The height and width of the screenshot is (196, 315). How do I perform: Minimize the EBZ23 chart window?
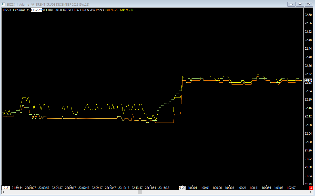pos(291,4)
